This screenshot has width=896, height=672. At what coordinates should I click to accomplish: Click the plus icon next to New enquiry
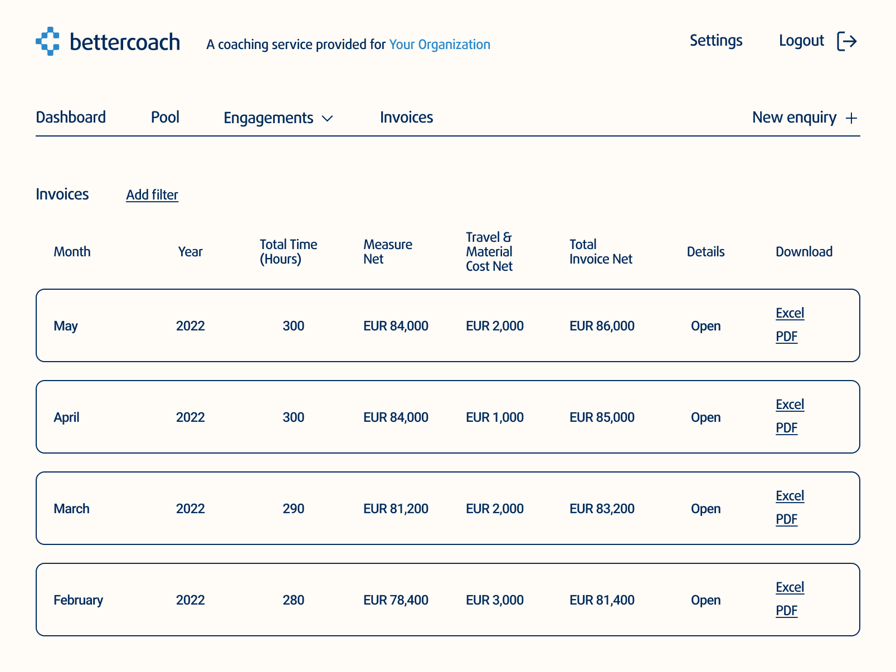coord(851,118)
